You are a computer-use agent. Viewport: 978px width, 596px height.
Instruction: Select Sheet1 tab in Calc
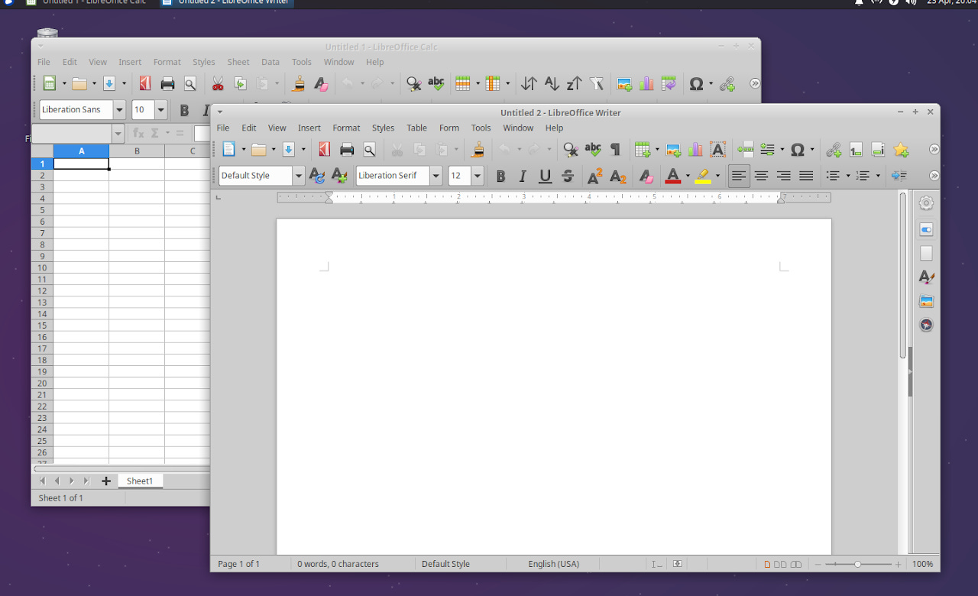(x=140, y=481)
